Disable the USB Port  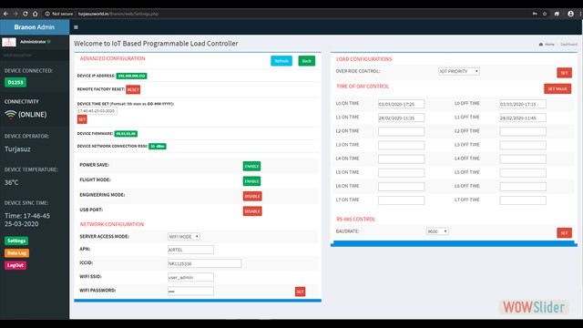pos(252,211)
